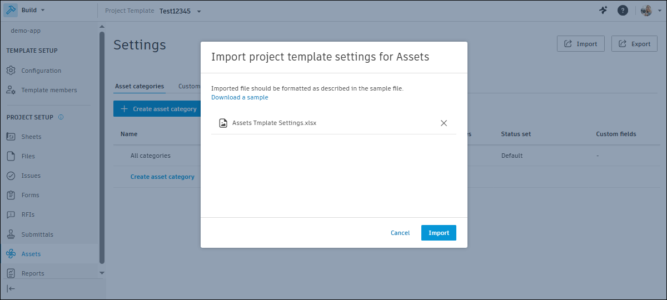Open the Submittals sidebar icon
The image size is (667, 300).
pos(11,234)
